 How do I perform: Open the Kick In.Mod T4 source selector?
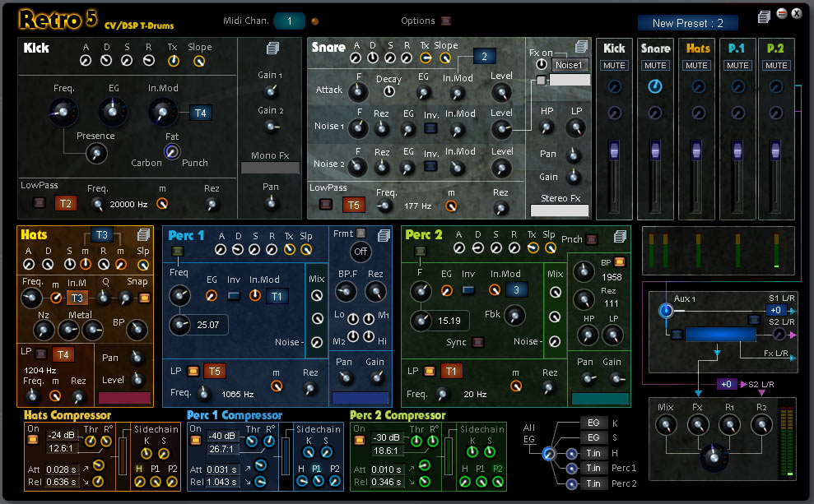click(x=200, y=113)
